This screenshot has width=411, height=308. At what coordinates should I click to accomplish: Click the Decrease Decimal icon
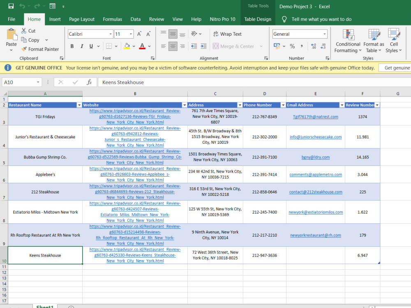point(323,46)
